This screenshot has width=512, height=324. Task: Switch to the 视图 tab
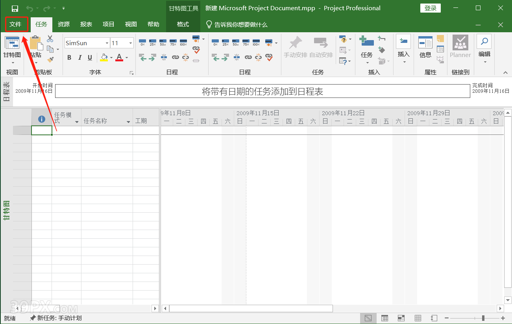[x=131, y=24]
